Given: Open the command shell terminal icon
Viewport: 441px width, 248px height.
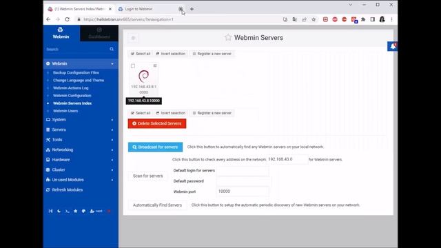Looking at the screenshot, I should pos(68,211).
